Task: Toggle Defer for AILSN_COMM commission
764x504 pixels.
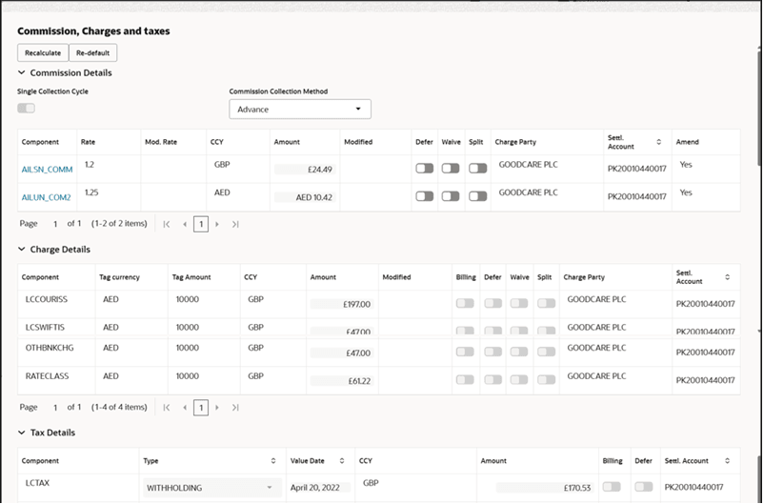Action: [424, 169]
